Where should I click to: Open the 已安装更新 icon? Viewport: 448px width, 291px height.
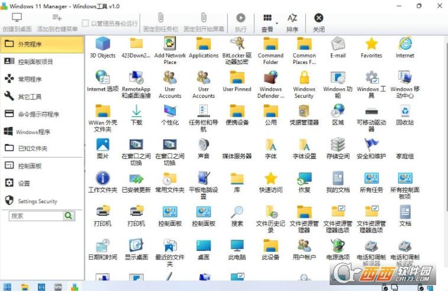coord(136,182)
